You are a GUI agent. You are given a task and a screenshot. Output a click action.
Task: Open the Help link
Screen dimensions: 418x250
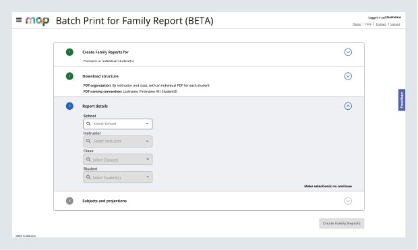(368, 24)
